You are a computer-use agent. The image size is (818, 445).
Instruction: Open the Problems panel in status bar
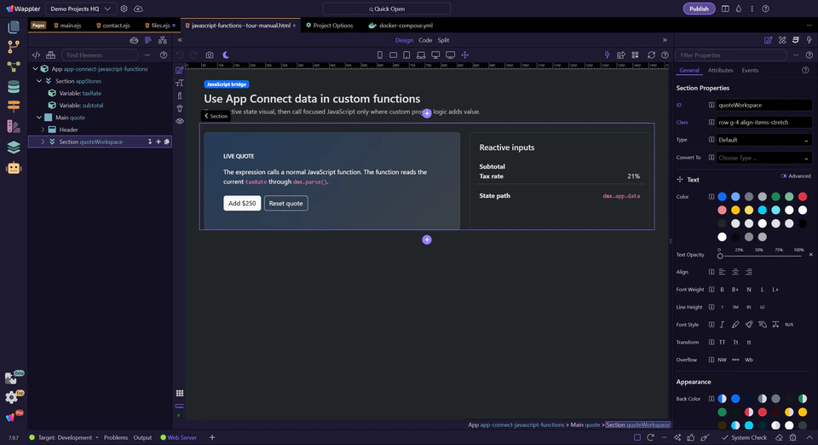click(116, 437)
